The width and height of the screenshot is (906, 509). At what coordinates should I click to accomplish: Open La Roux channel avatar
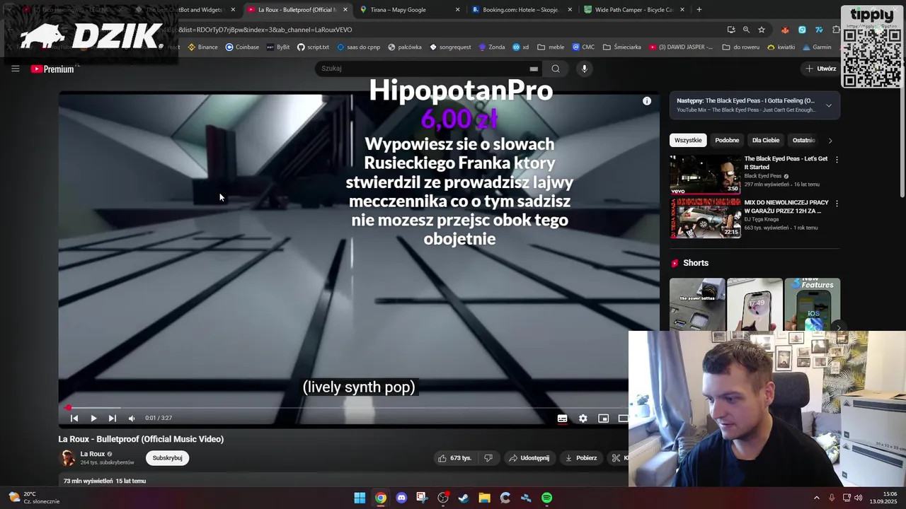(x=67, y=458)
